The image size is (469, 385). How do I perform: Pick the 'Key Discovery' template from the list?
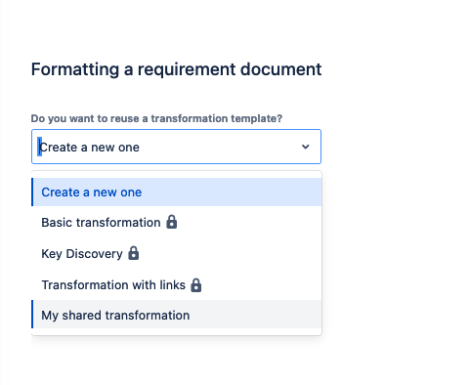(177, 253)
